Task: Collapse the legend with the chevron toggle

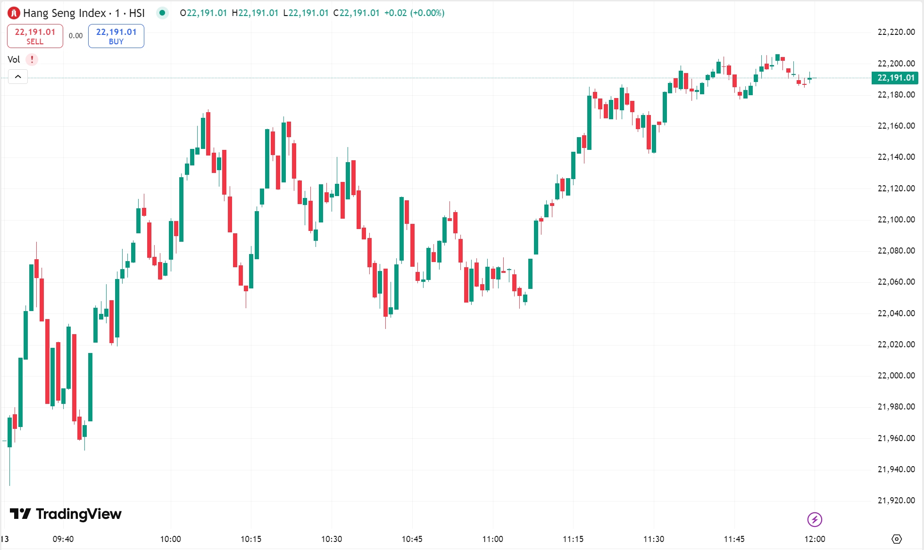Action: (17, 76)
